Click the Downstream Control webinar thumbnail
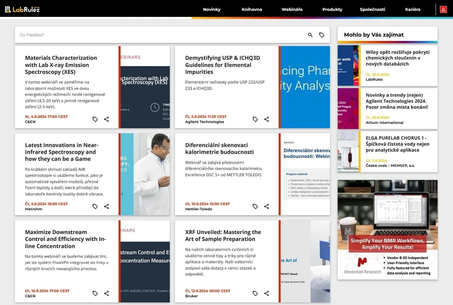Image resolution: width=453 pixels, height=305 pixels. [x=146, y=261]
